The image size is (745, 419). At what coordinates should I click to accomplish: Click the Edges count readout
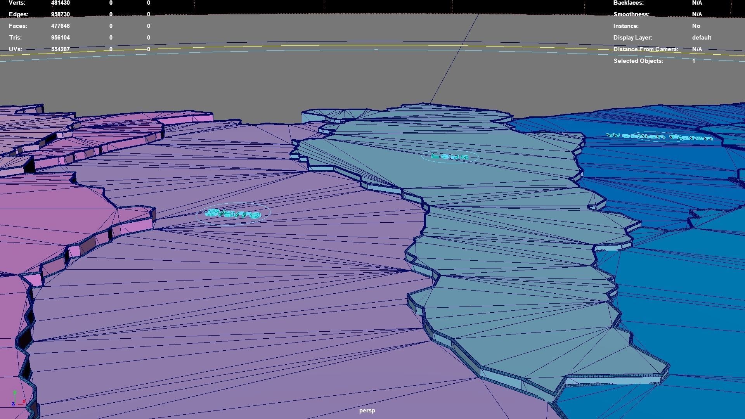pos(60,14)
